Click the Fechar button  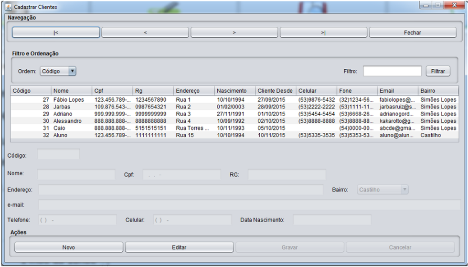[x=413, y=32]
